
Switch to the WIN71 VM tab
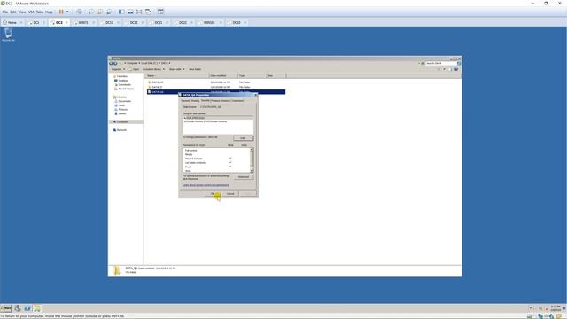tap(83, 22)
